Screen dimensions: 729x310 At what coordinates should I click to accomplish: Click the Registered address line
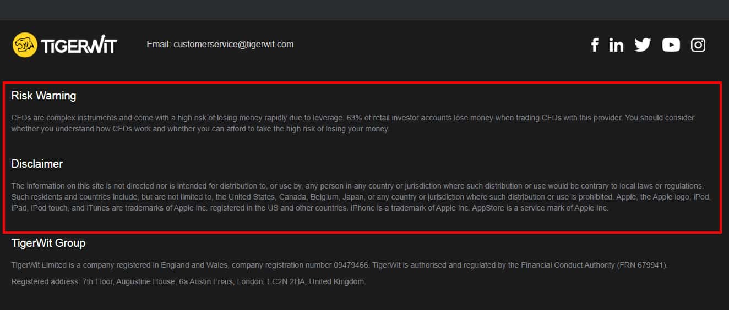coord(188,281)
